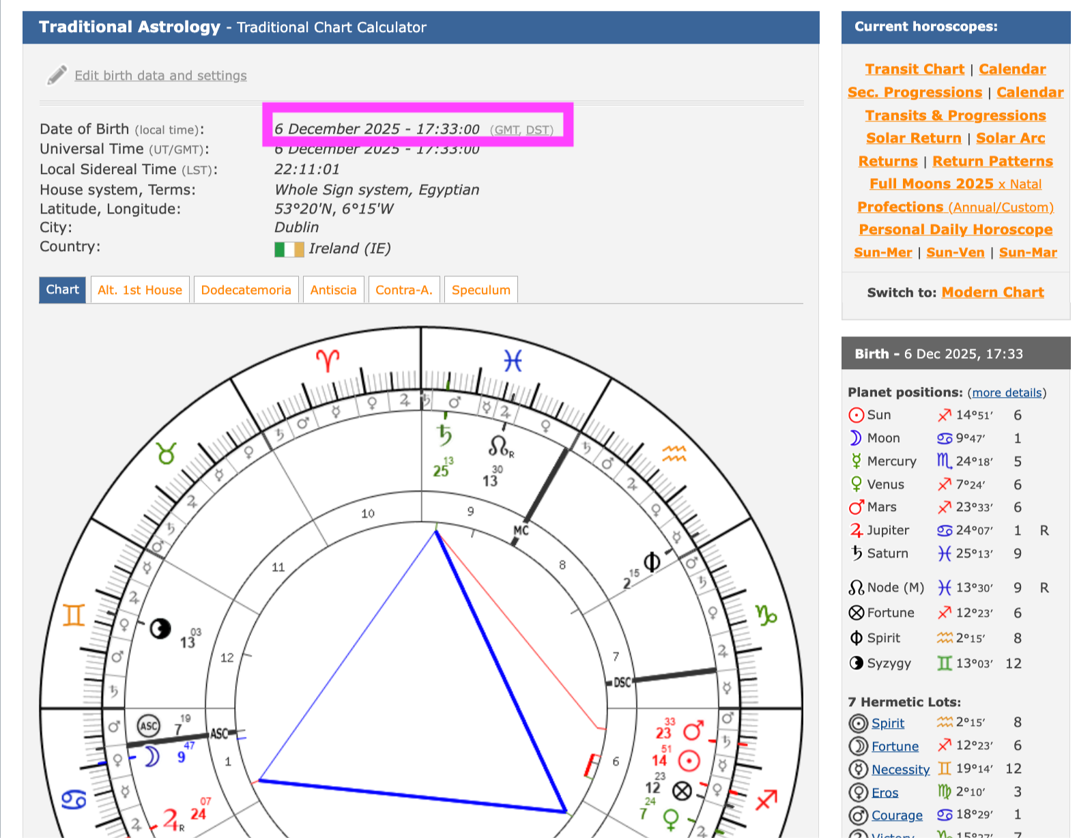
Task: Open the Solar Return link
Action: [x=914, y=138]
